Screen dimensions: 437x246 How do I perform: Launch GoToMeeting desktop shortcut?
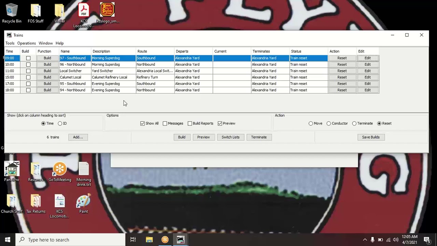click(x=60, y=172)
